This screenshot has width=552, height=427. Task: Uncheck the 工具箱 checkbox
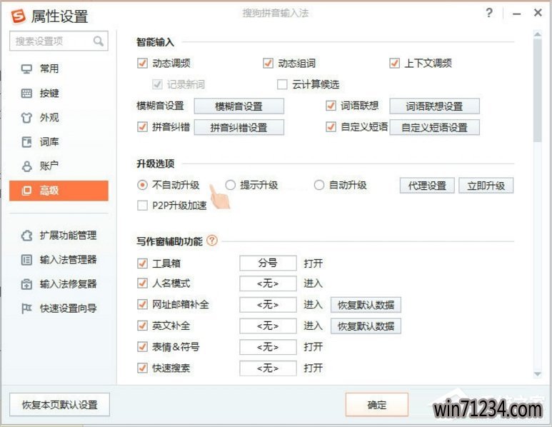click(x=142, y=263)
